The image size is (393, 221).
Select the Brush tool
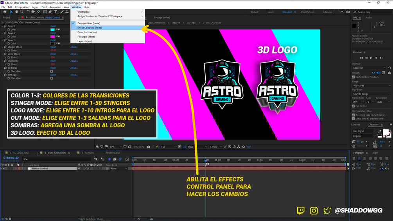[62, 12]
